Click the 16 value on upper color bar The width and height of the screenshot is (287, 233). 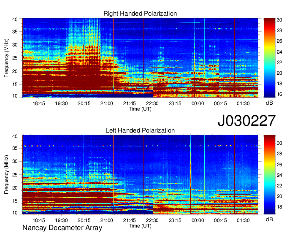click(279, 94)
